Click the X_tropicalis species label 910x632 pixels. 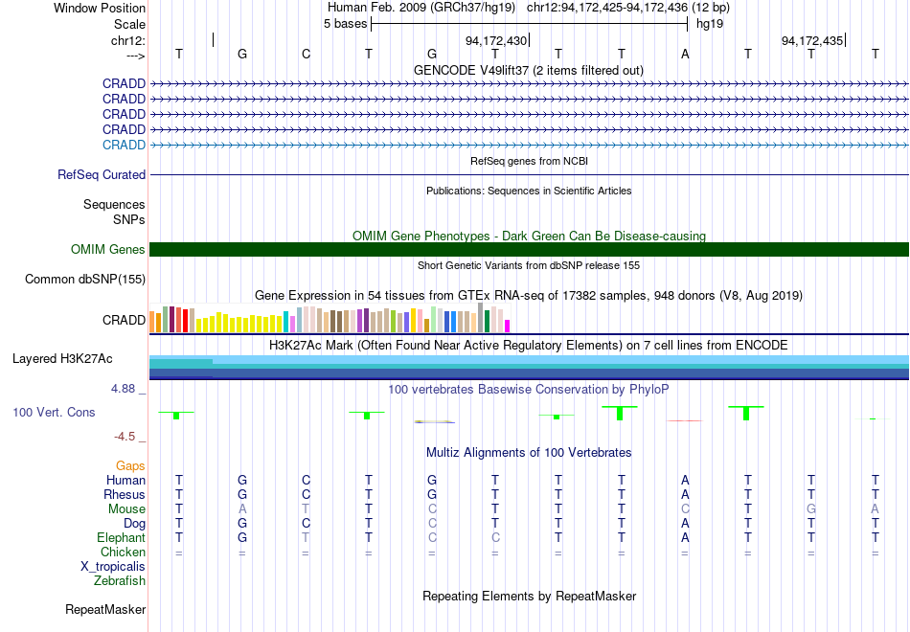[x=113, y=567]
